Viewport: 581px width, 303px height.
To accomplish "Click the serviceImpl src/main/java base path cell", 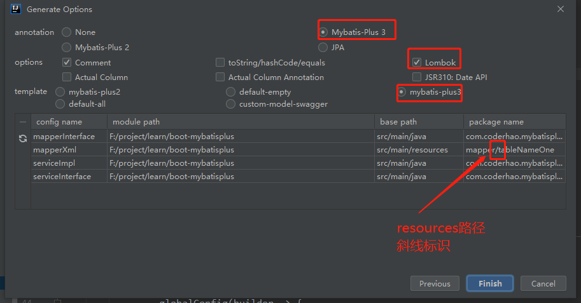I will pos(419,163).
